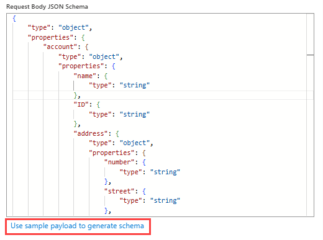The width and height of the screenshot is (323, 240).
Task: Click the "object" value under "address"
Action: [135, 143]
